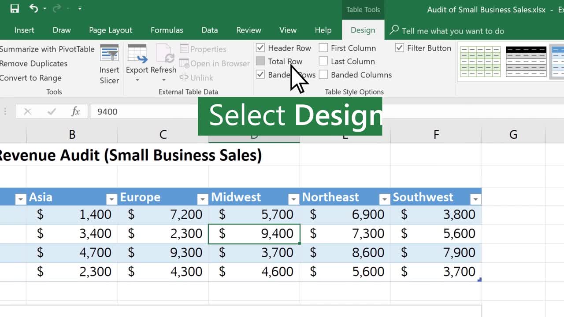This screenshot has width=564, height=317.
Task: Open the Customize Quick Access Toolbar dropdown
Action: point(80,8)
